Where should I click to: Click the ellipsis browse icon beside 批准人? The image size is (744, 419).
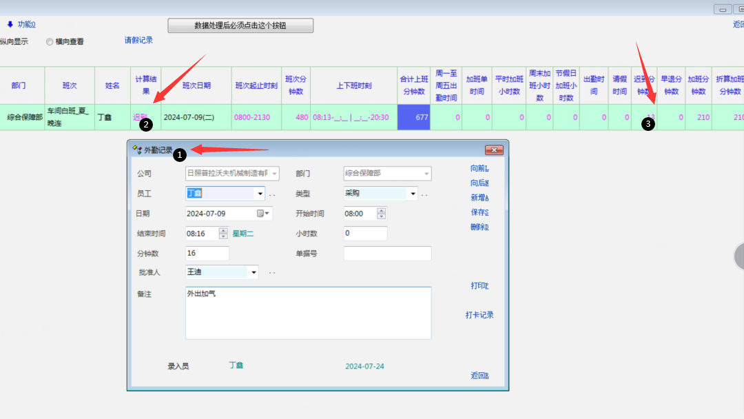(x=272, y=274)
